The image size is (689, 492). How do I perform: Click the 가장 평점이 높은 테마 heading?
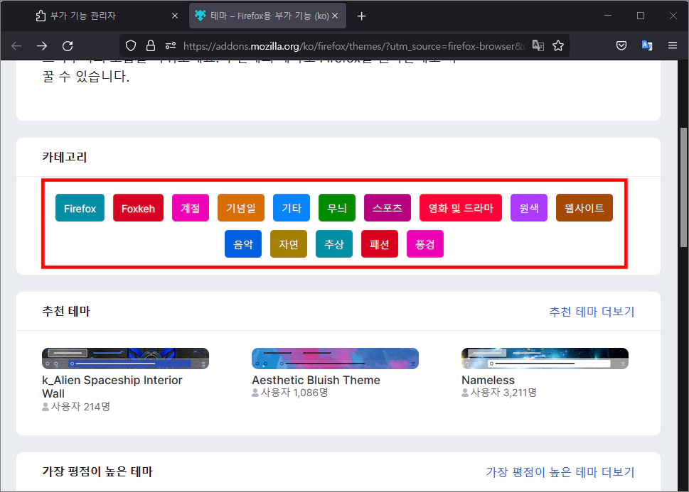pos(97,471)
